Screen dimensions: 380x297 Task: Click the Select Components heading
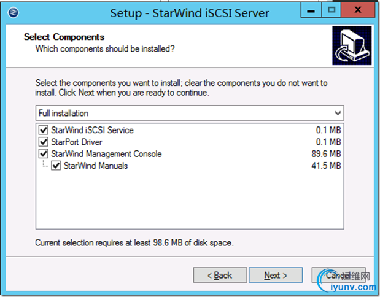(64, 37)
